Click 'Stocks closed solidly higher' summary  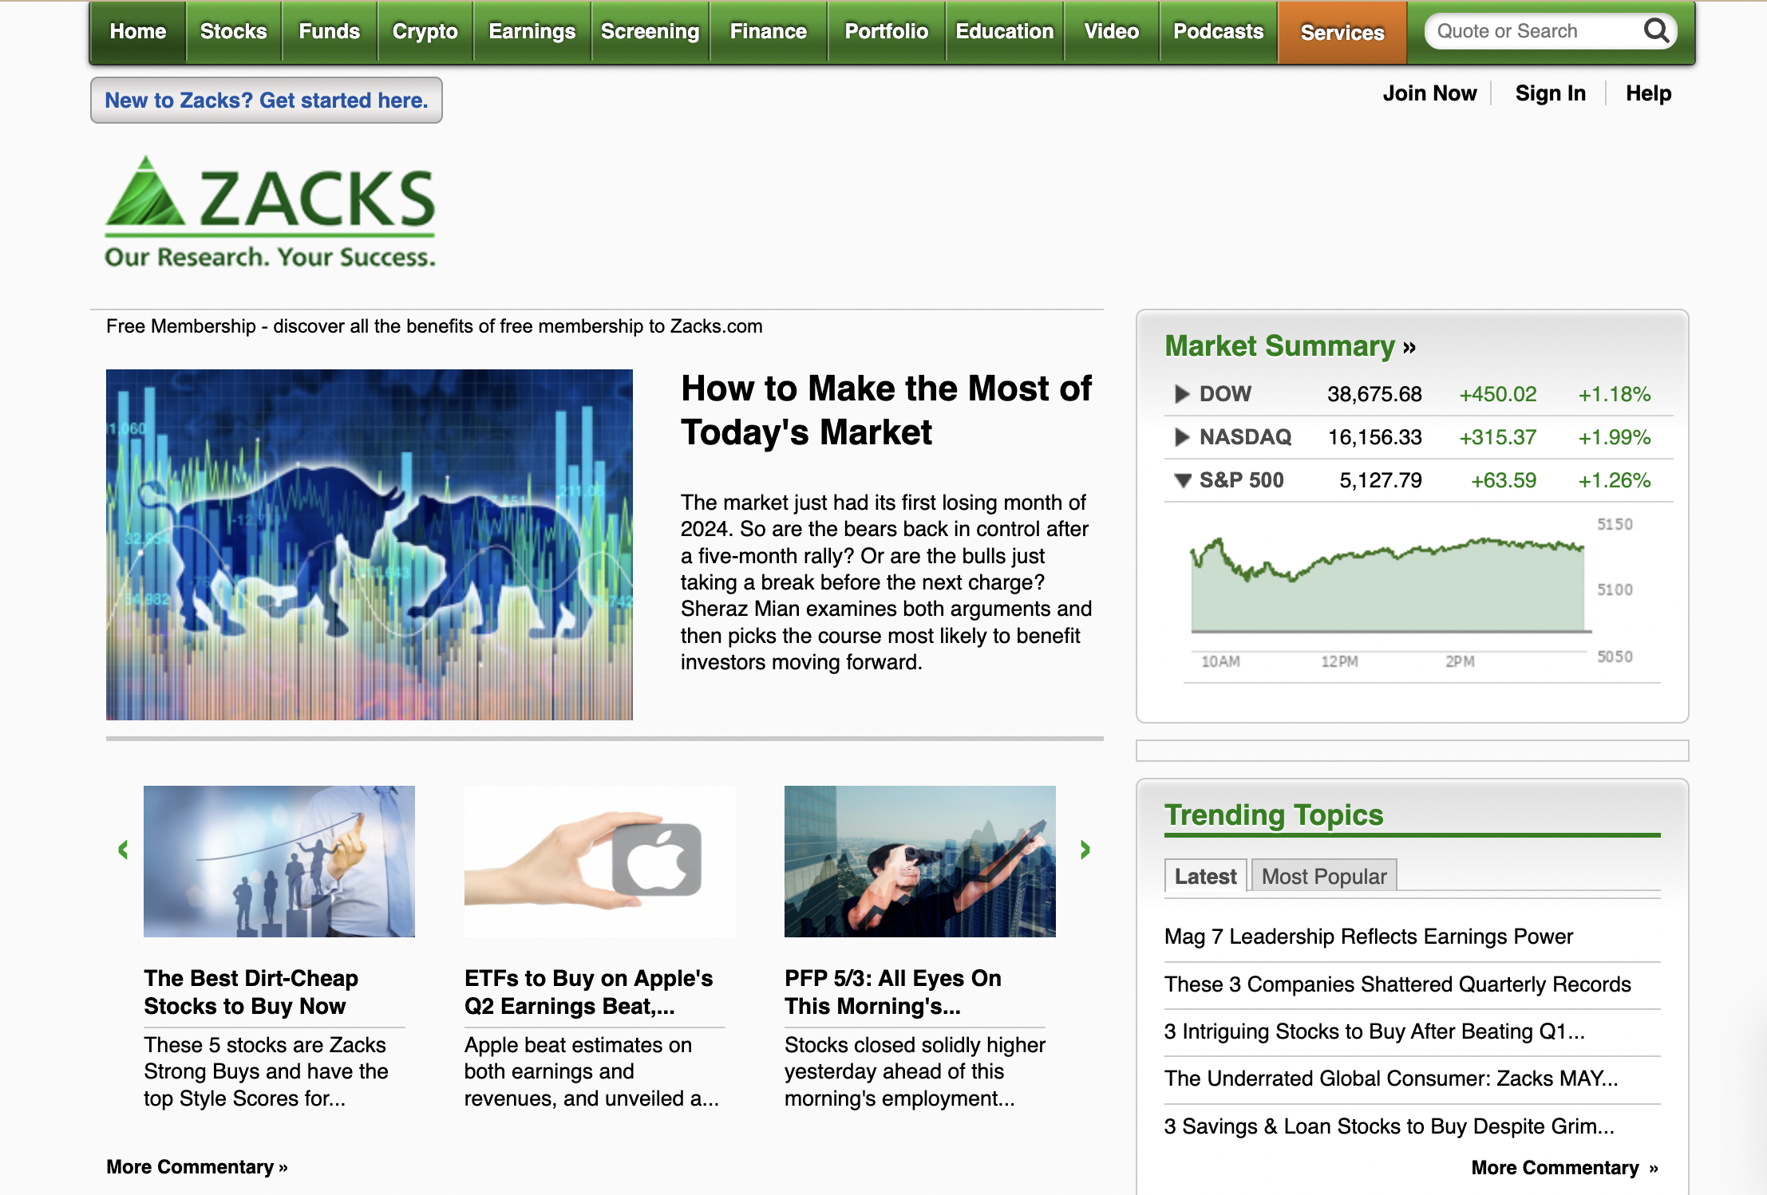(915, 1071)
